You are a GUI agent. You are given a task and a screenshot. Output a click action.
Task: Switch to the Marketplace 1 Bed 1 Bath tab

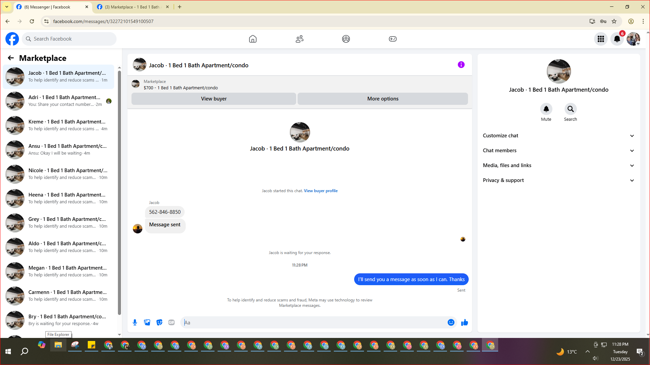click(x=133, y=7)
